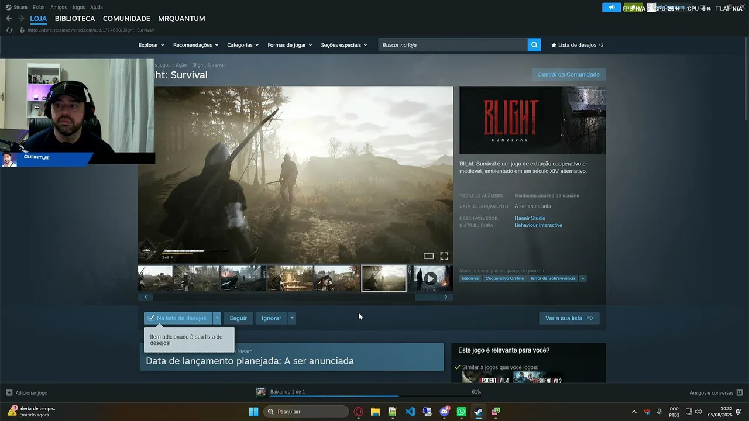Open Discord from taskbar
Viewport: 749px width, 421px height.
pos(444,412)
